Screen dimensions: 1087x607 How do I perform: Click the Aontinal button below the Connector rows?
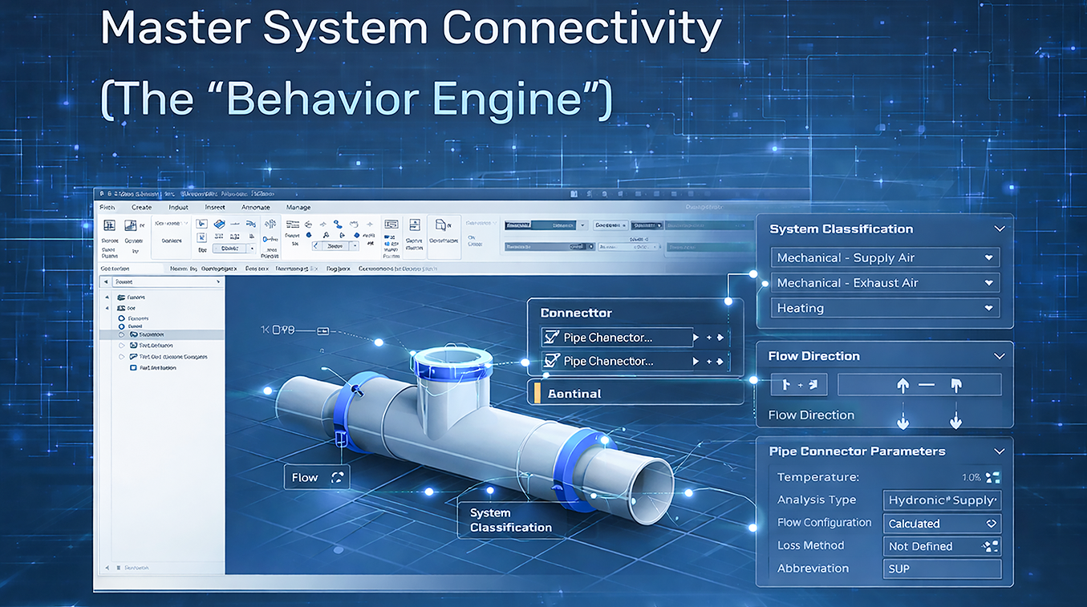(635, 393)
